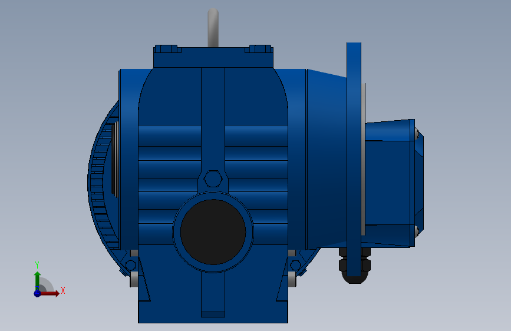Select the hex plug above the shaft bore
The image size is (511, 331).
[x=213, y=179]
